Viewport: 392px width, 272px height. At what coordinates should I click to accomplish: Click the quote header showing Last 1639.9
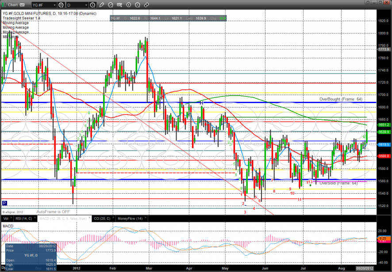tap(168, 18)
